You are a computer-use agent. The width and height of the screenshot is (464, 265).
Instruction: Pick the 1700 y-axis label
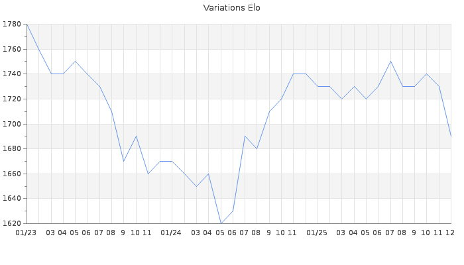[x=12, y=124]
